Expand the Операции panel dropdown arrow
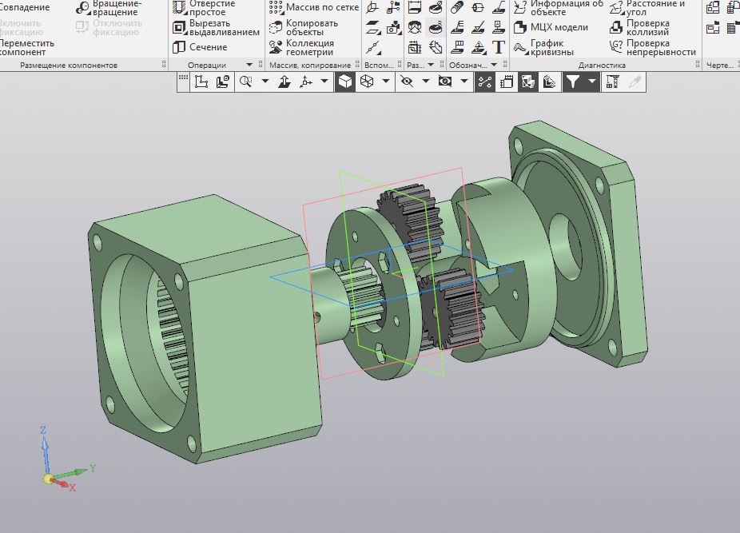Viewport: 740px width, 533px height. coord(249,65)
